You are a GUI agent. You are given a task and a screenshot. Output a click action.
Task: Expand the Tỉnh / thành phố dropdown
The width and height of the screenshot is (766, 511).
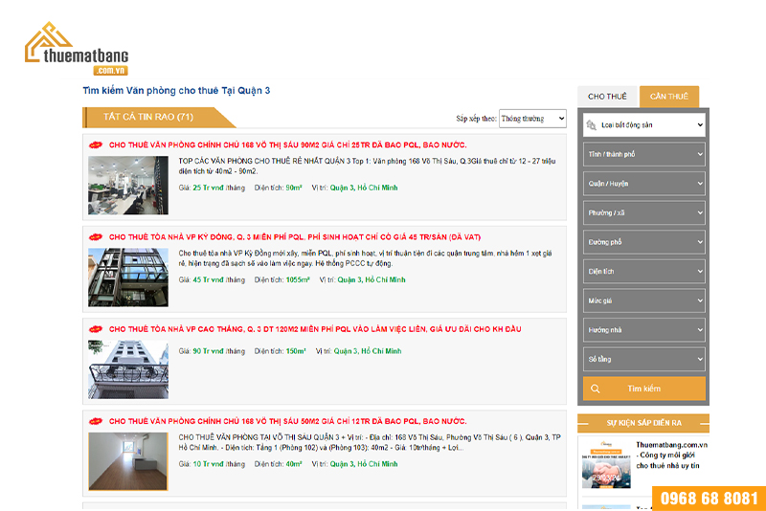(x=643, y=154)
